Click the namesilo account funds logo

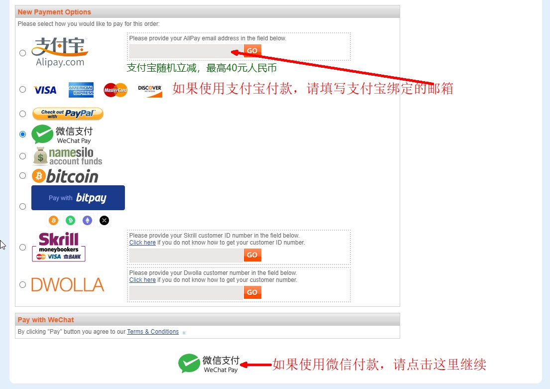pyautogui.click(x=67, y=156)
